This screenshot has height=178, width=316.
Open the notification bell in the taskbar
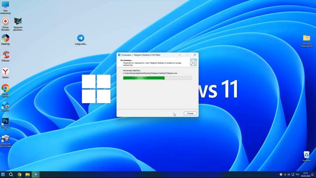click(313, 175)
